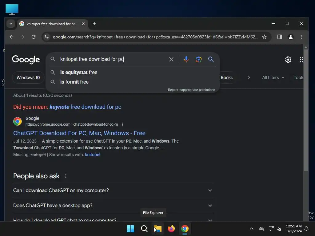Open taskbar Search
The height and width of the screenshot is (236, 315).
pos(144,229)
